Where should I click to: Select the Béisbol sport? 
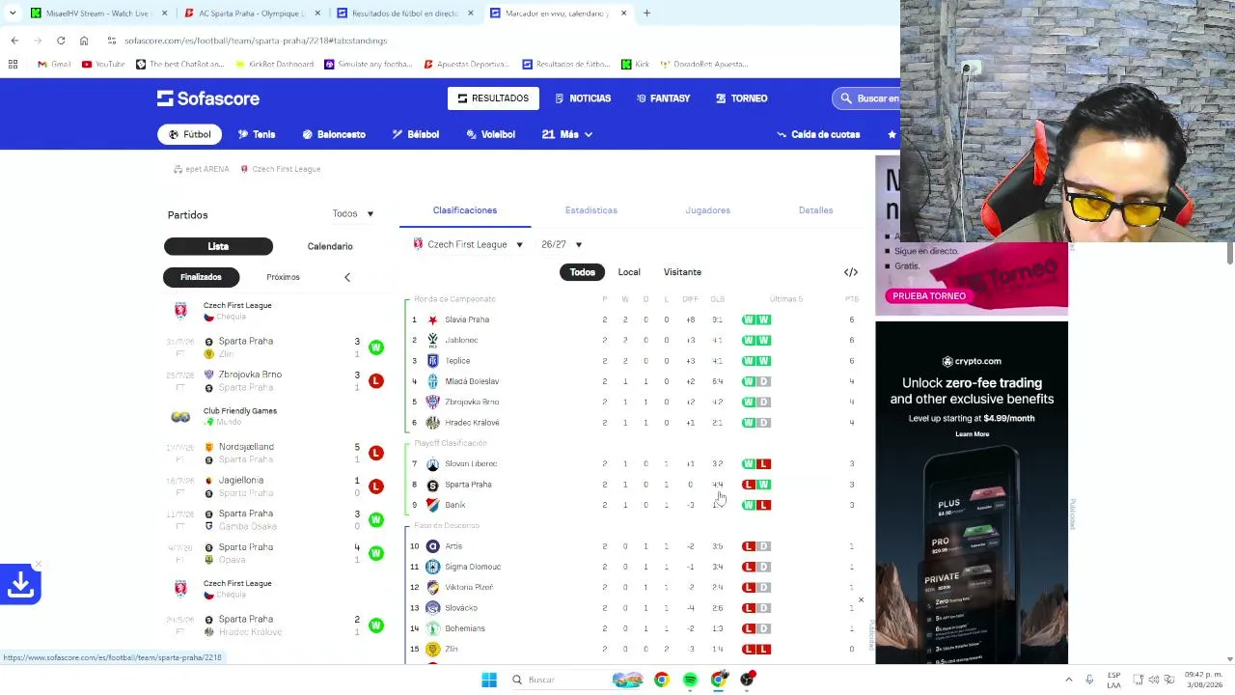[x=416, y=134]
